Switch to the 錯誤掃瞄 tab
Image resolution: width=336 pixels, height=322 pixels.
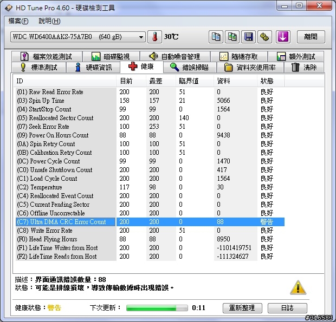click(190, 67)
